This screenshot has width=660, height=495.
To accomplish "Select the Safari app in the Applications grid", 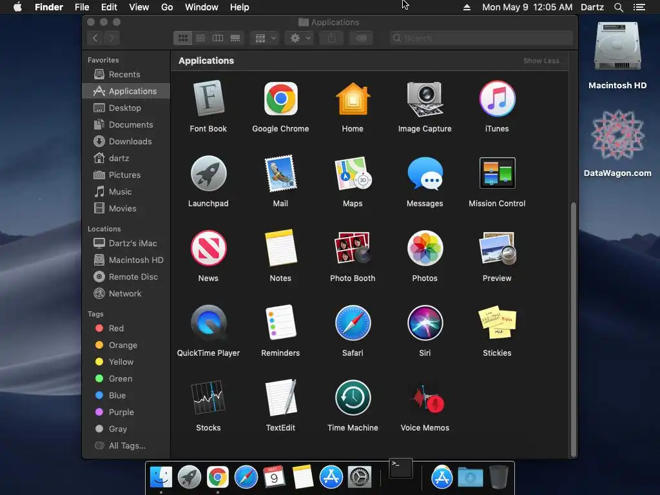I will 353,323.
